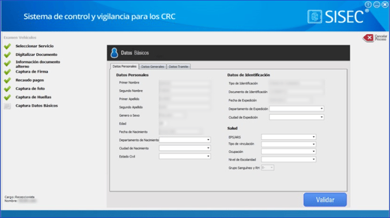This screenshot has width=390, height=218.
Task: Select the Captura de foto step
Action: pyautogui.click(x=30, y=88)
